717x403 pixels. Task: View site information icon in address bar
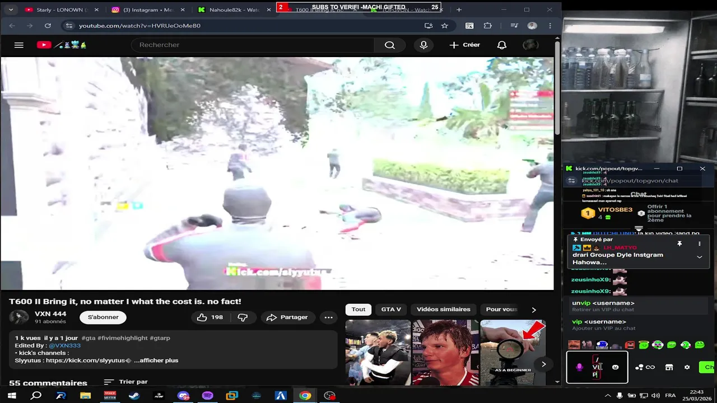pos(68,26)
